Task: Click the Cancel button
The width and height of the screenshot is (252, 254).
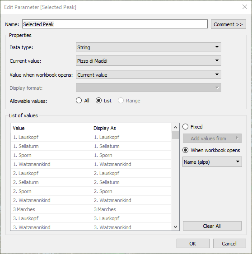Action: (229, 244)
